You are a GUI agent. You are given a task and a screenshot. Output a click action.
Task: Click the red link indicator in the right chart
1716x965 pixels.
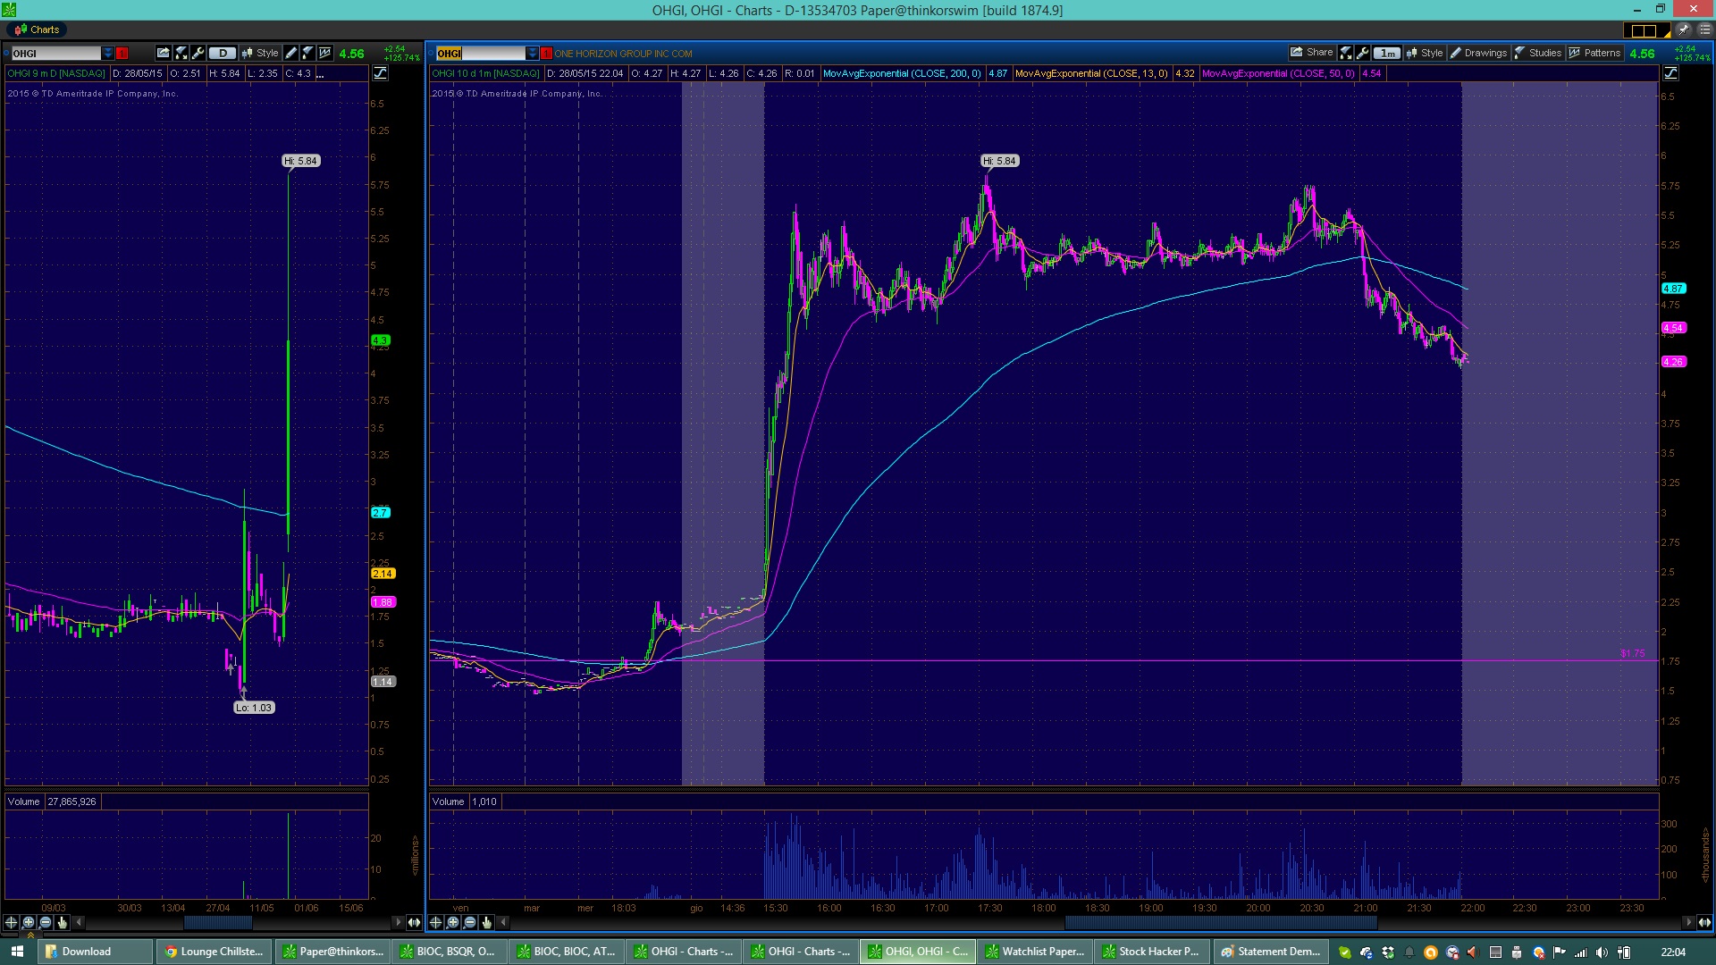(546, 54)
